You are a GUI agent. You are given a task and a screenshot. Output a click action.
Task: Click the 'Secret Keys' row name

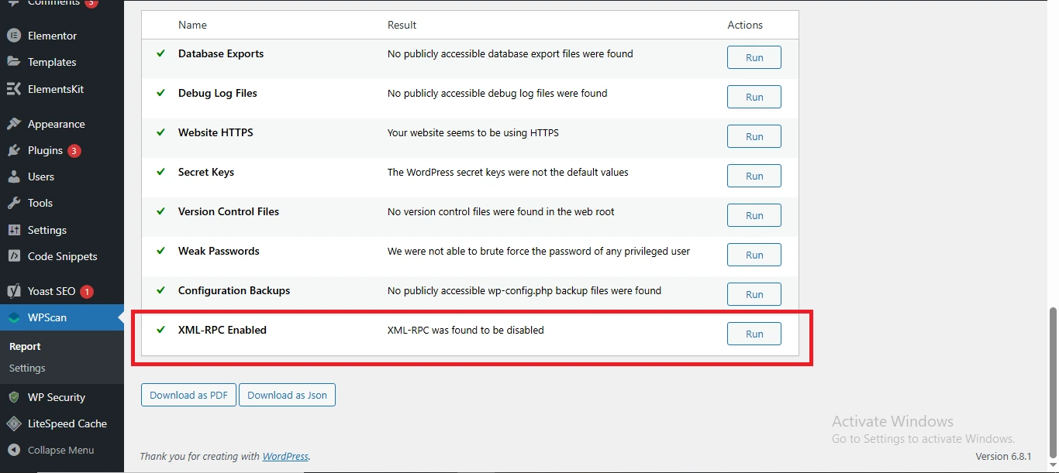tap(206, 172)
